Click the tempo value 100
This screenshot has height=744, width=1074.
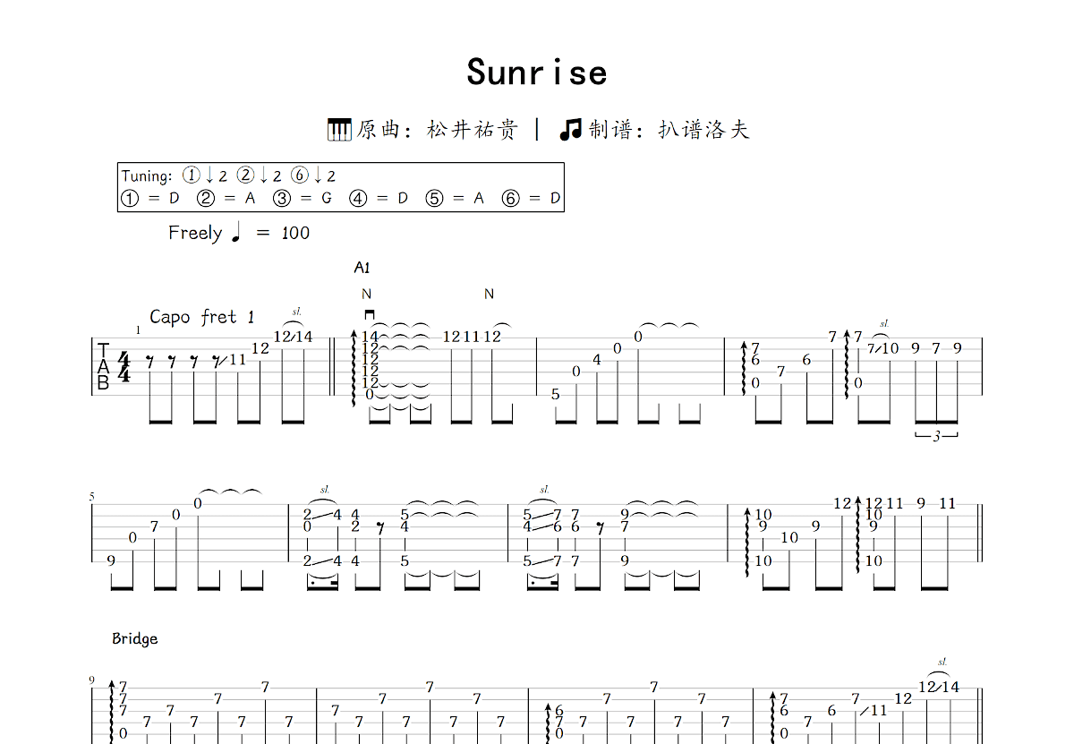295,234
